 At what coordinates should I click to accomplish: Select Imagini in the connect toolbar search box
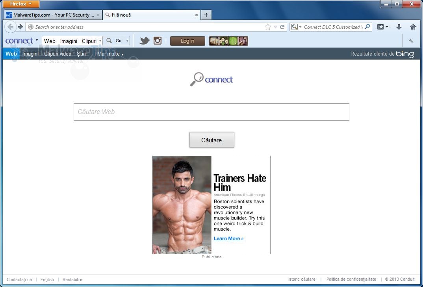[69, 41]
